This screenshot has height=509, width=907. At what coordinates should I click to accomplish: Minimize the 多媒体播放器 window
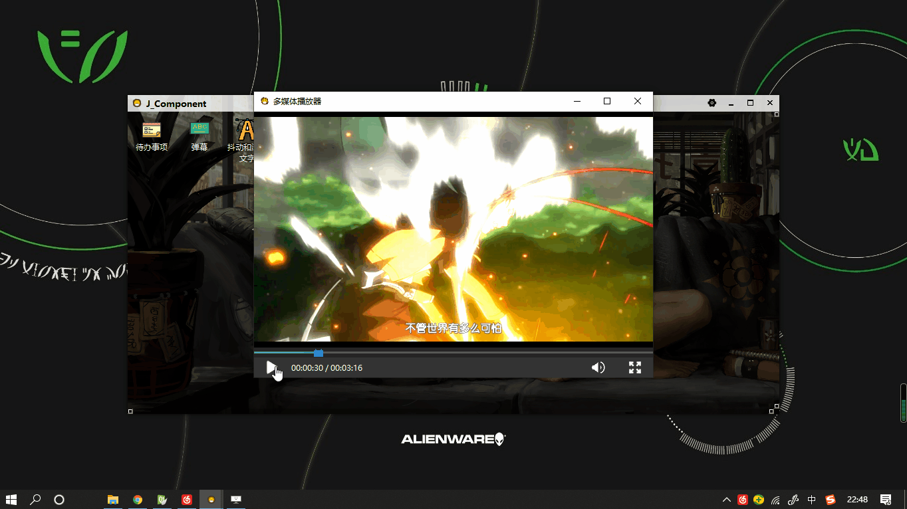(577, 102)
